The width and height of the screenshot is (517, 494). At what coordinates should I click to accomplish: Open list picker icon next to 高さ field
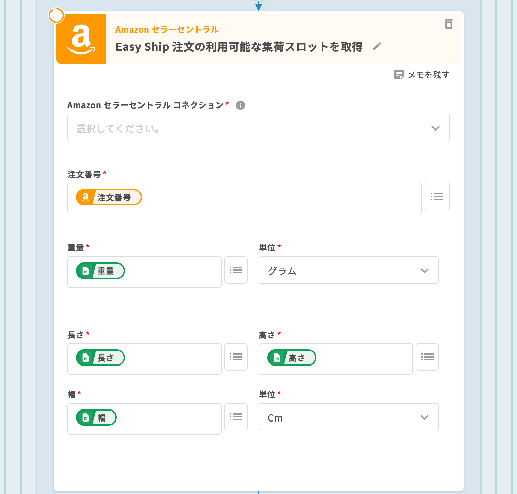(x=427, y=357)
